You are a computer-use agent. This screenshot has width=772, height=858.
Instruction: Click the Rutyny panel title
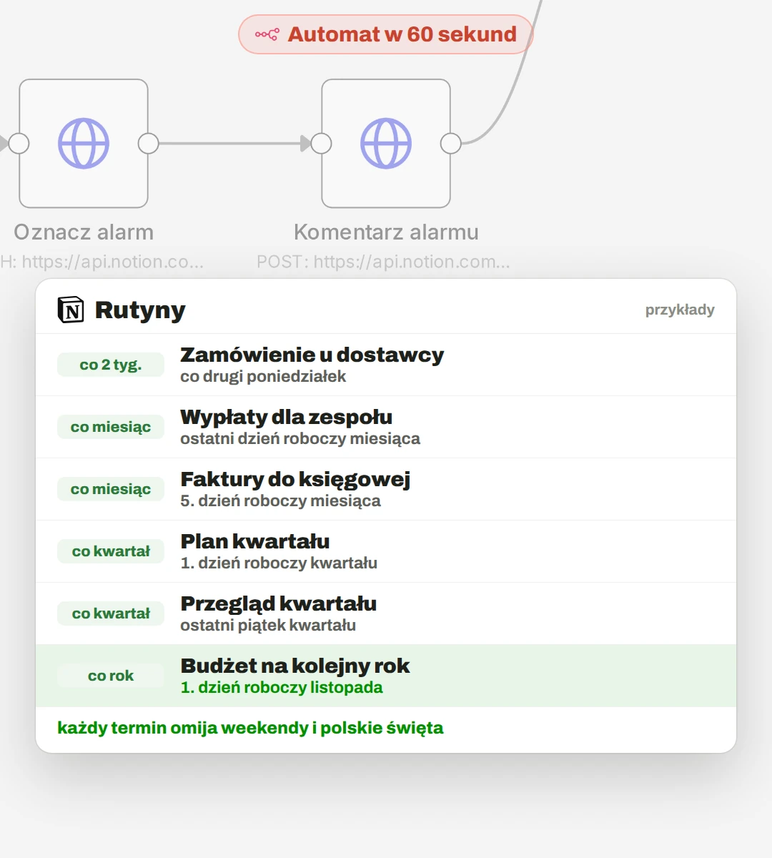[x=140, y=310]
